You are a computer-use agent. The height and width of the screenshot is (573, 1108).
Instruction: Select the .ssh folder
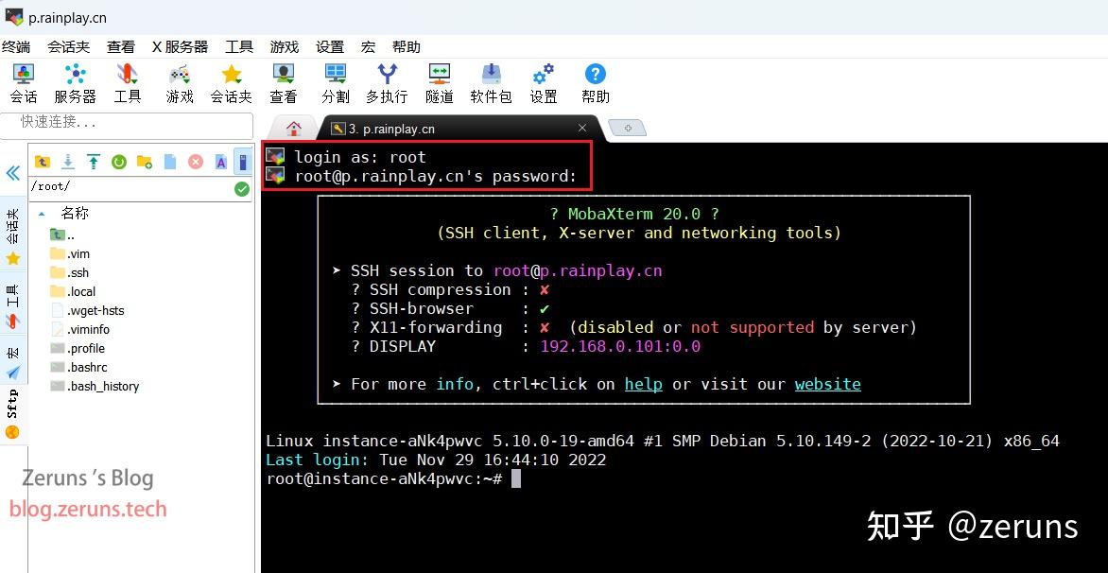click(69, 272)
